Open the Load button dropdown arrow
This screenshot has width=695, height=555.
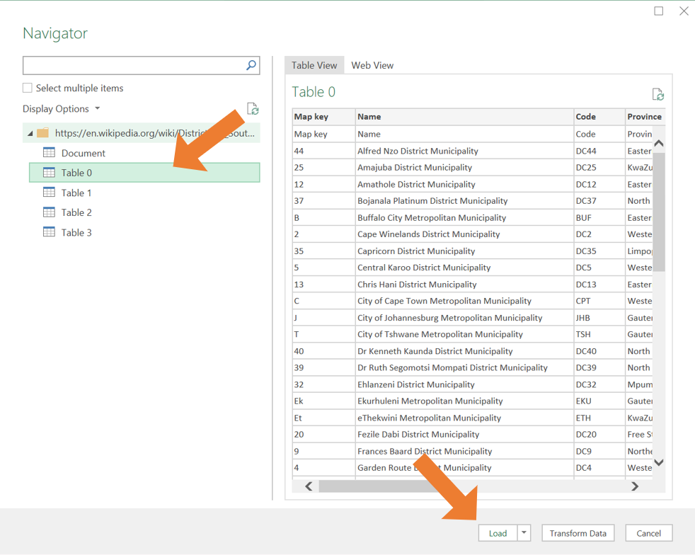pyautogui.click(x=524, y=533)
